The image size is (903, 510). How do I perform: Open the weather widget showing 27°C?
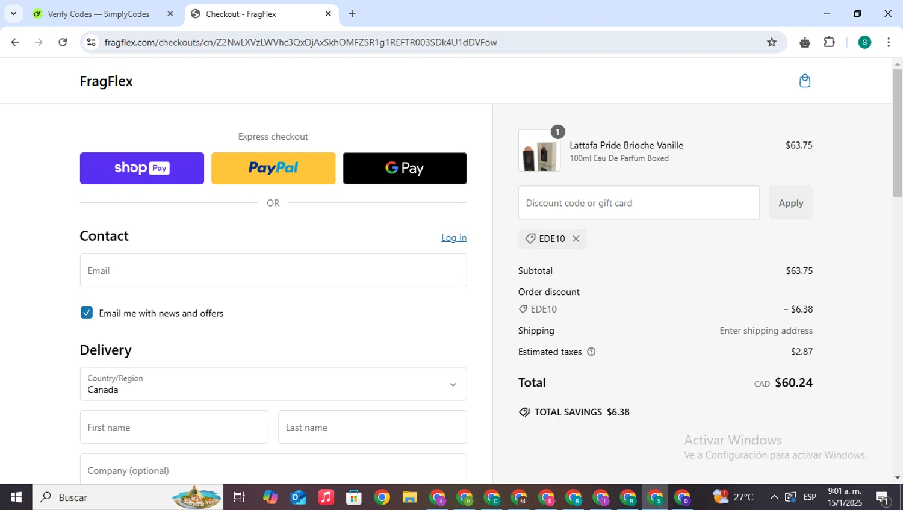(x=733, y=497)
